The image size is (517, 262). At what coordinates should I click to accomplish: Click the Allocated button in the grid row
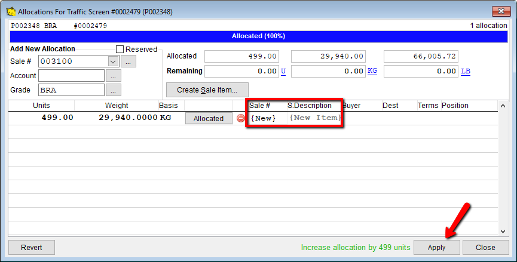click(x=209, y=119)
